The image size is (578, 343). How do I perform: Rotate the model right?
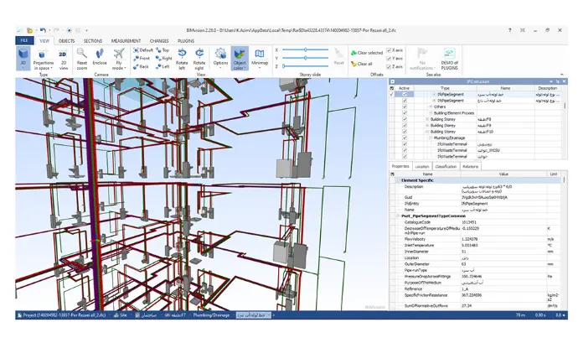click(199, 59)
